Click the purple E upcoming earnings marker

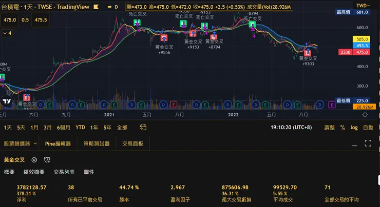(332, 105)
